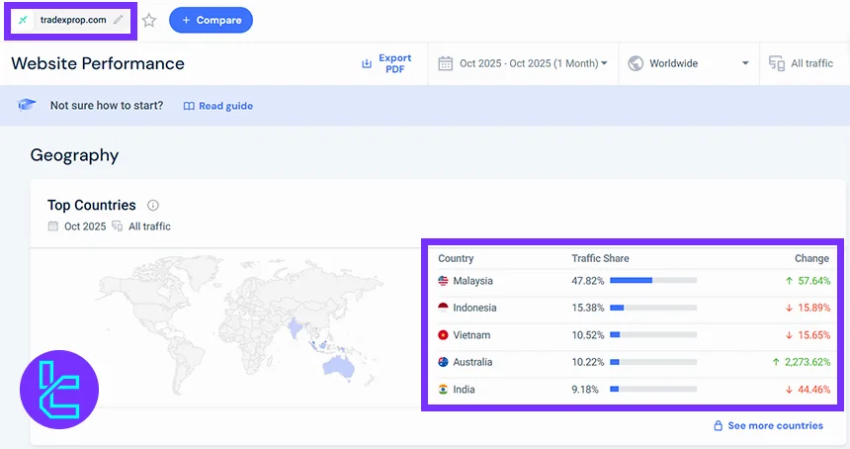Open the All traffic device filter

[802, 63]
